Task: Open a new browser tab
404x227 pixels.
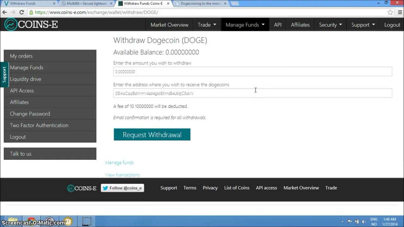Action: (x=235, y=4)
